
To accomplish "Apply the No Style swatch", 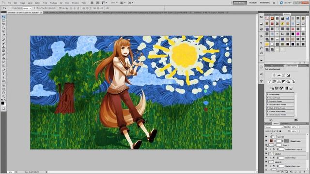I will coord(267,18).
